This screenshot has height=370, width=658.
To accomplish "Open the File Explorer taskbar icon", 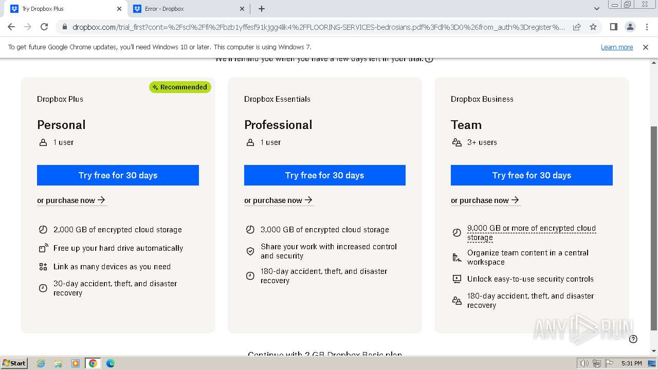I will pos(58,363).
